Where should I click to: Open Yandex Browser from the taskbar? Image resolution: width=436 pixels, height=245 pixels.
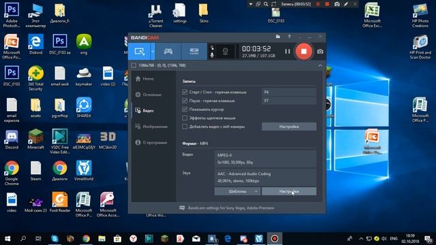click(x=134, y=239)
